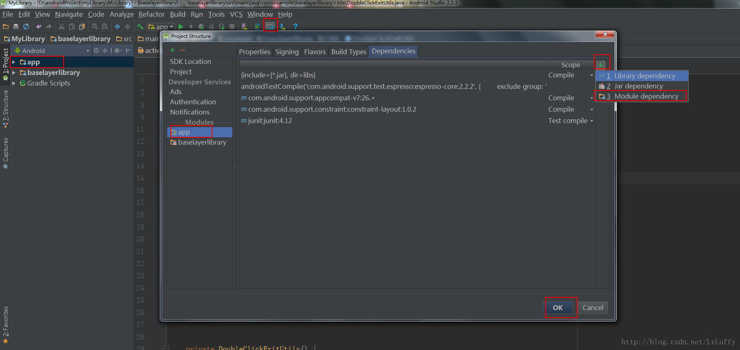Open the Captures tool window tab
This screenshot has width=740, height=350.
6,153
